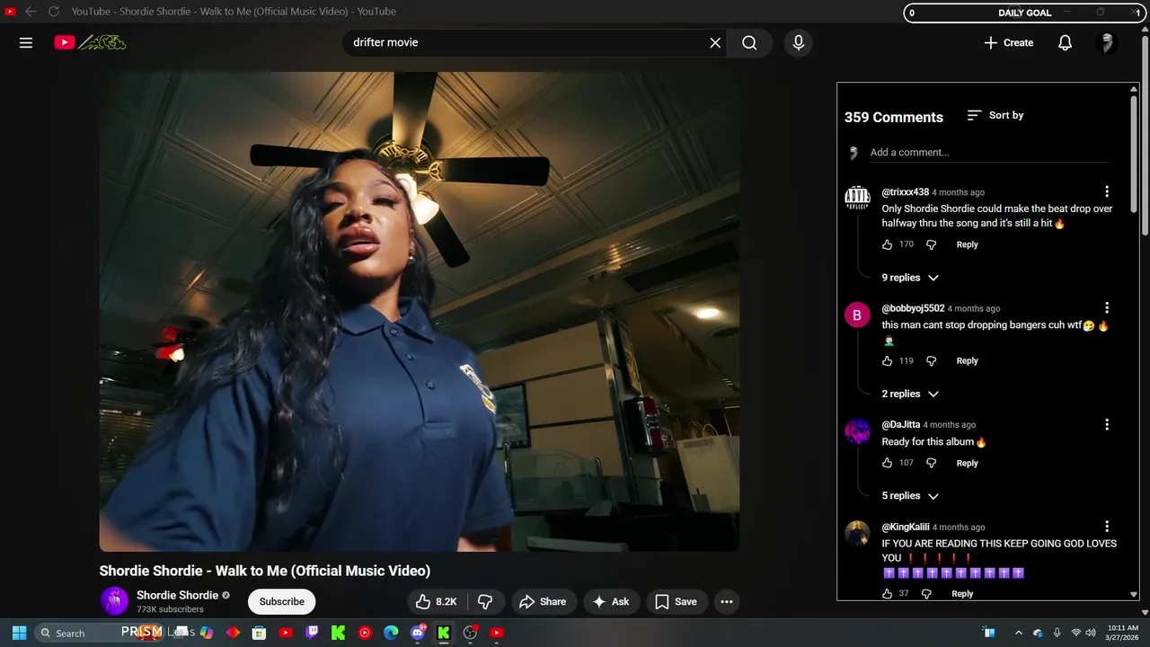
Task: Dislike the video with thumbs down
Action: (x=485, y=602)
